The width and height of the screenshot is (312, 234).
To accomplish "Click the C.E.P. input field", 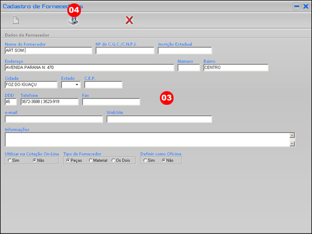I will (103, 85).
